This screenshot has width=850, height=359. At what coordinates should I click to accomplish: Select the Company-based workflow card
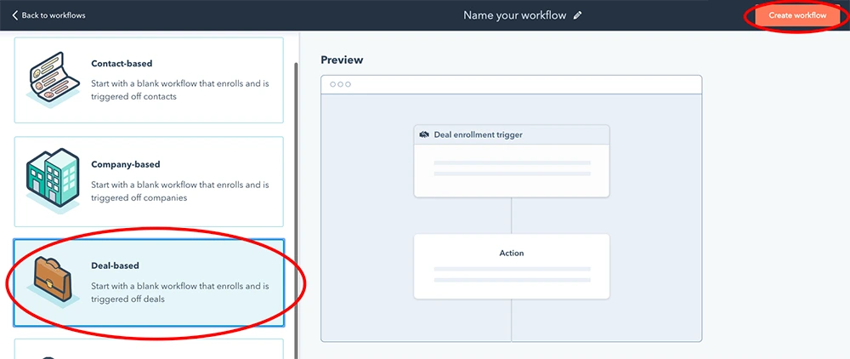pos(149,182)
